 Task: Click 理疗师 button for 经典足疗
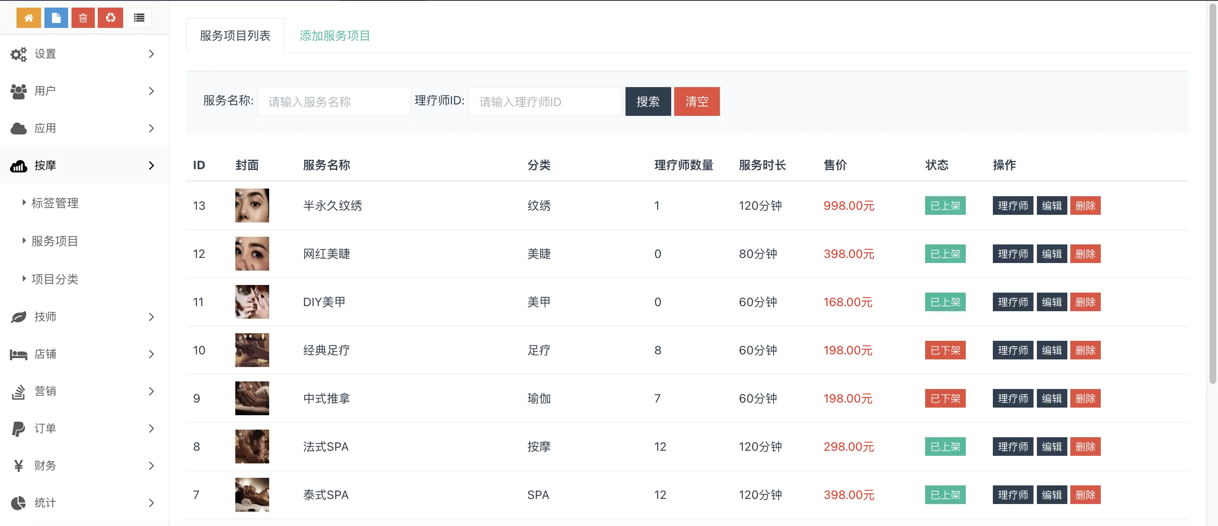point(1013,350)
